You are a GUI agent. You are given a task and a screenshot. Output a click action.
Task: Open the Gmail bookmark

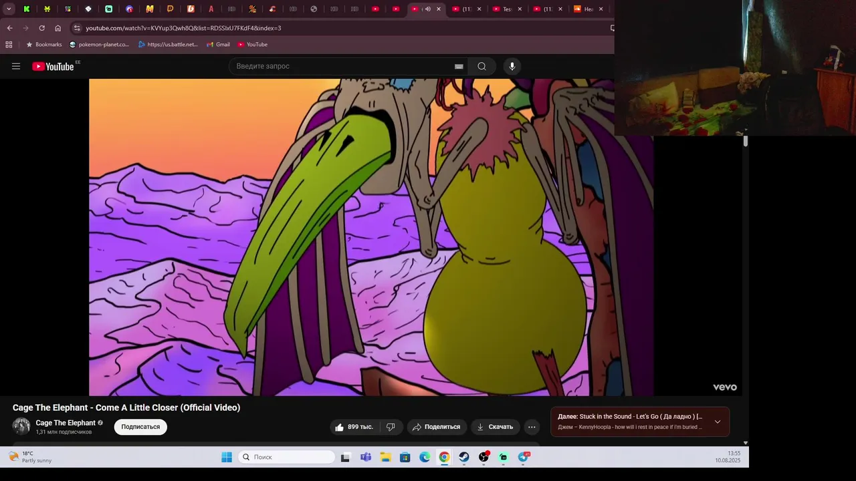(x=218, y=45)
